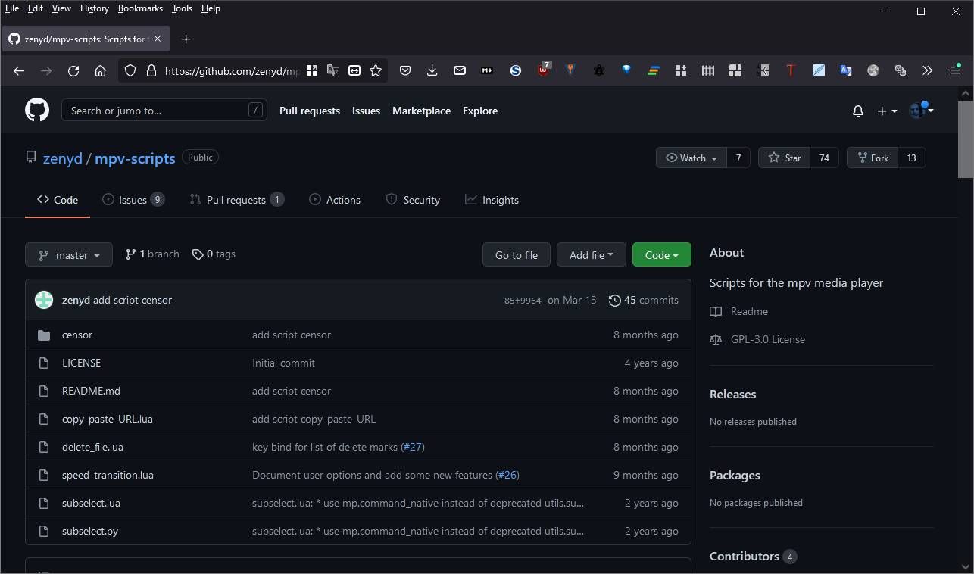The width and height of the screenshot is (974, 574).
Task: Open the Bookmarks menu
Action: click(x=140, y=8)
